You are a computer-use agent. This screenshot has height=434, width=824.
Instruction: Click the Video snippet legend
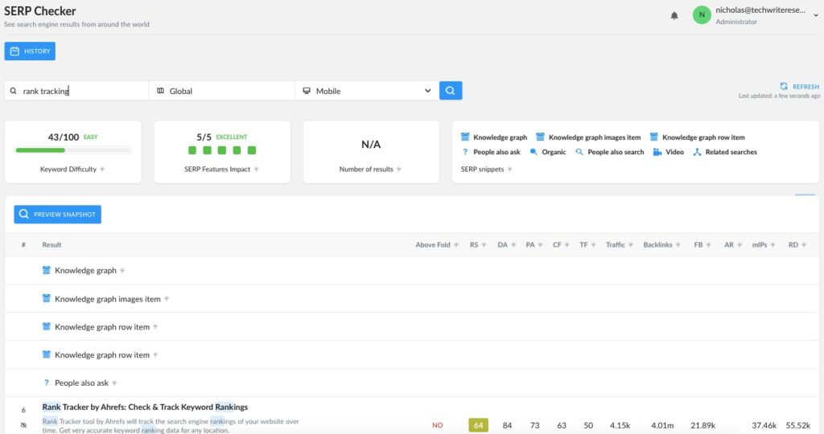[x=669, y=152]
